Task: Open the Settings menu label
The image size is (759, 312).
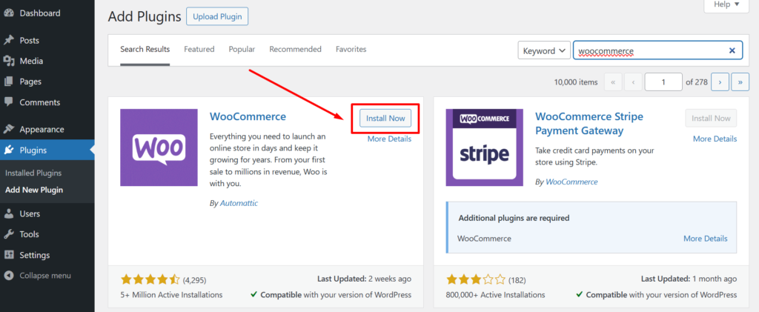Action: (x=35, y=255)
